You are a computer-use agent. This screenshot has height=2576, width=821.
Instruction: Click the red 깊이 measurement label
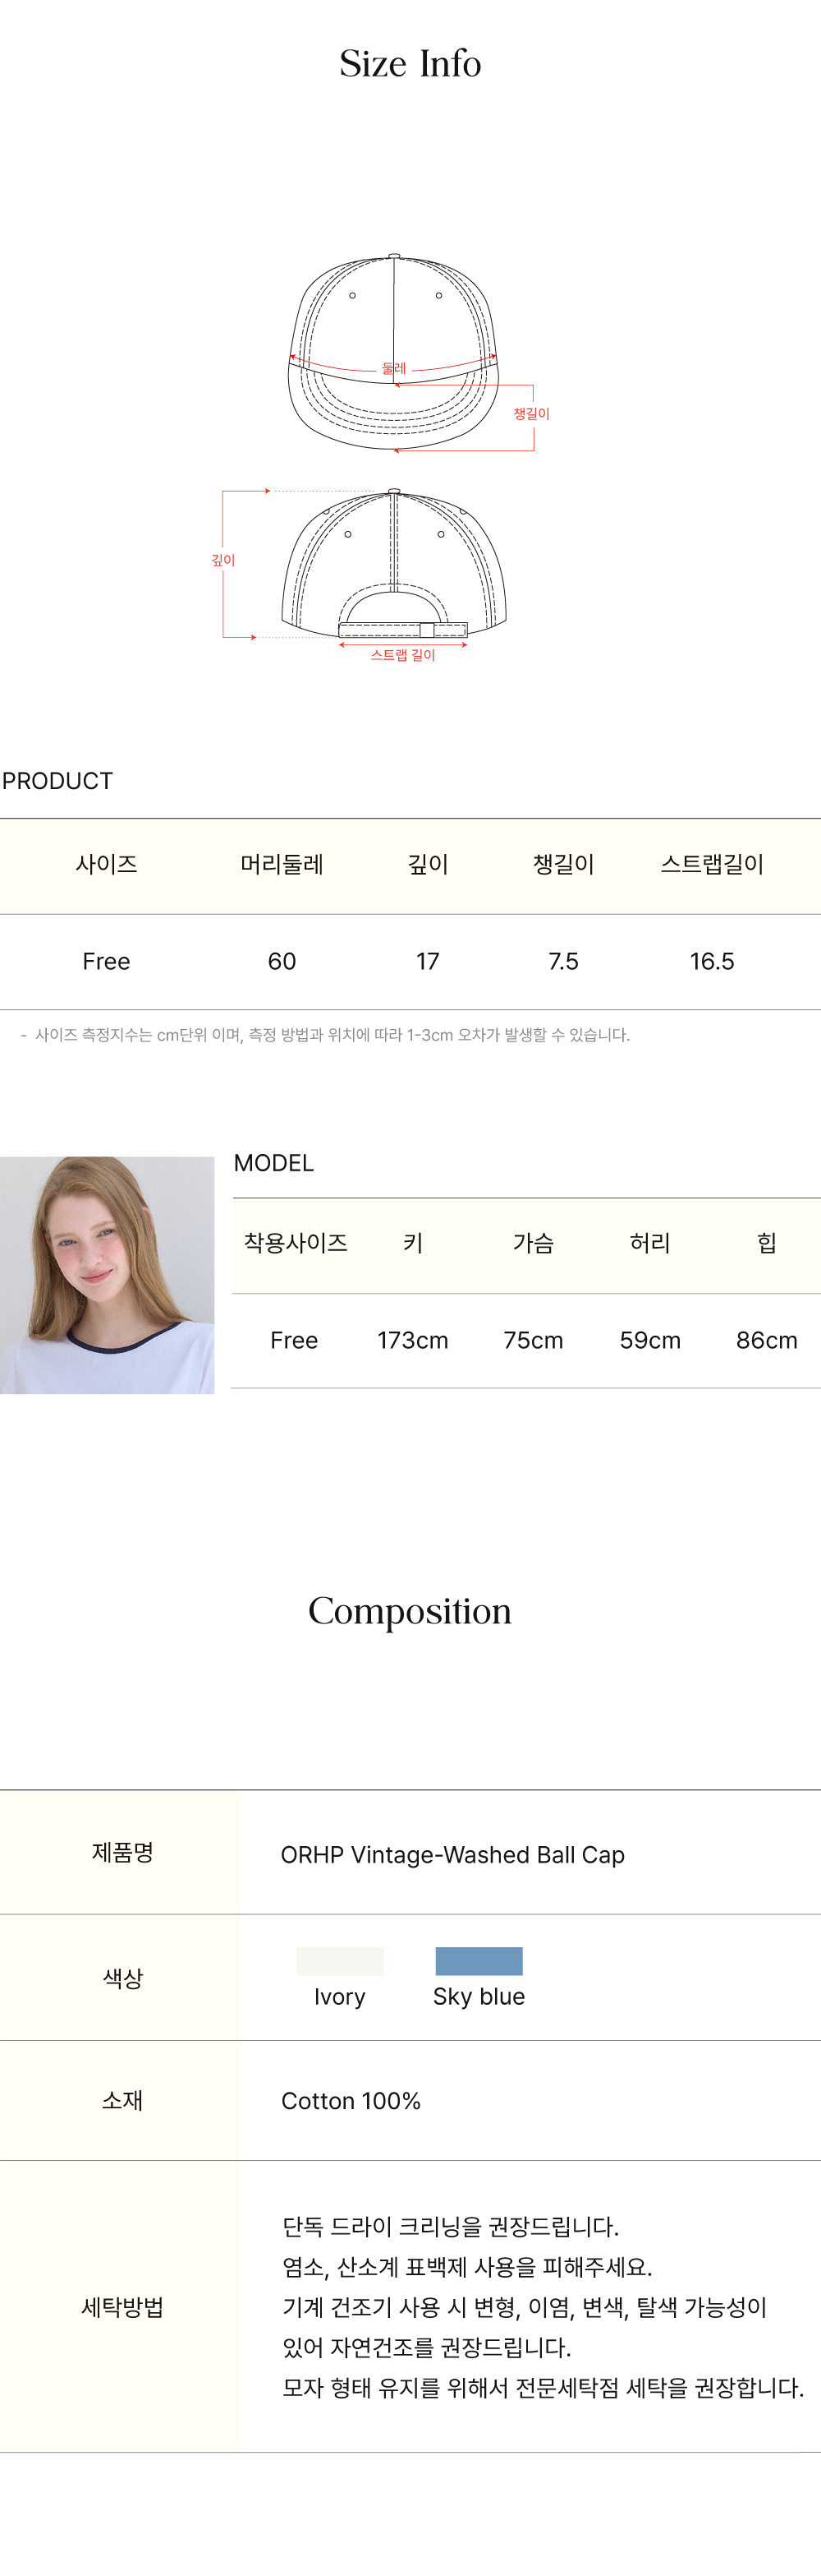(x=222, y=560)
